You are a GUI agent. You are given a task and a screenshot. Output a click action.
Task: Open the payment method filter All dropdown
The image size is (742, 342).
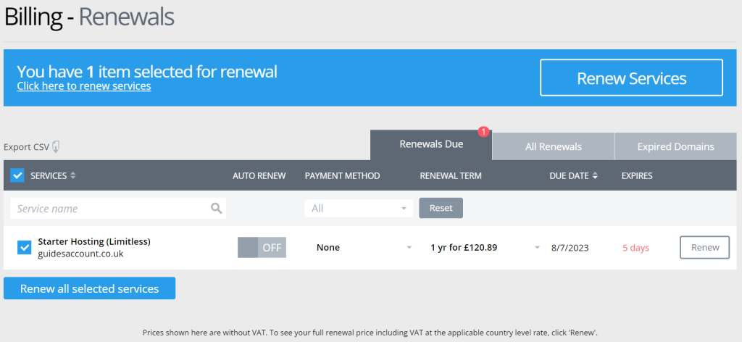pyautogui.click(x=359, y=208)
